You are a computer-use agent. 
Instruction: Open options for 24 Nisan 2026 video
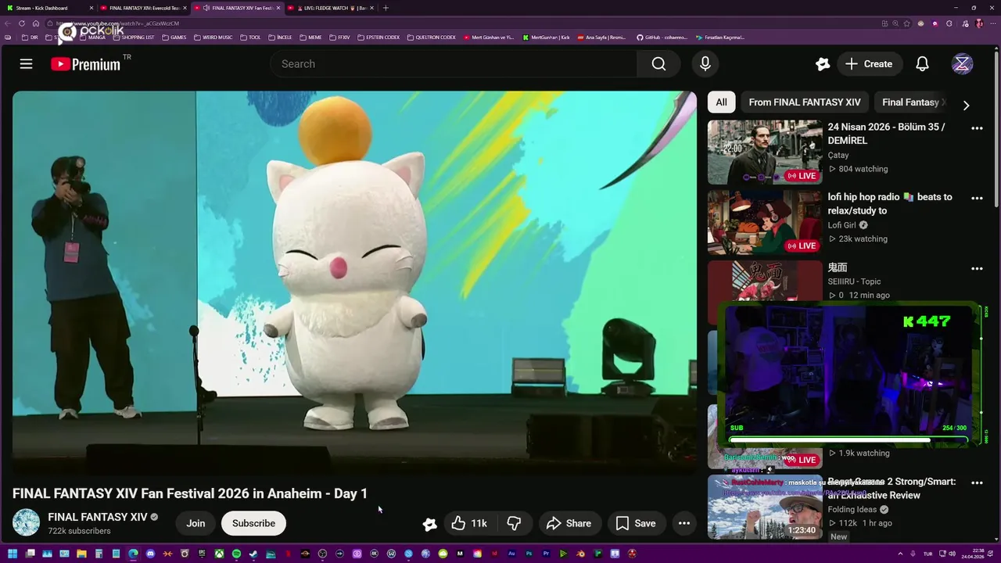977,127
